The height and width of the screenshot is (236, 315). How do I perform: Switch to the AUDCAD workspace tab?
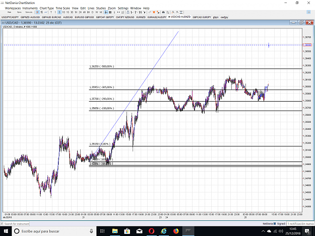[68, 17]
